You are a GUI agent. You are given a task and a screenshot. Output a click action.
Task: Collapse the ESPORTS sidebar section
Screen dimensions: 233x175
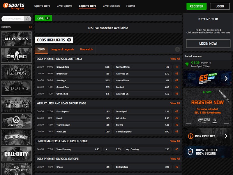31,27
